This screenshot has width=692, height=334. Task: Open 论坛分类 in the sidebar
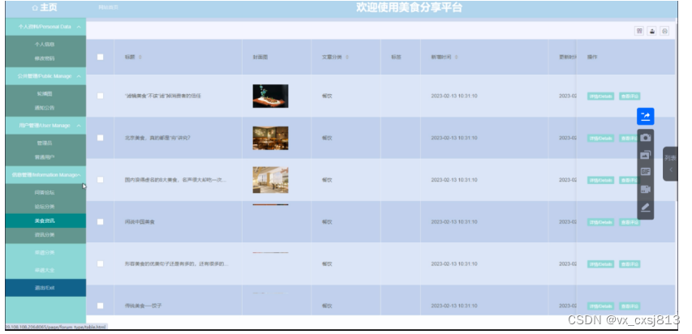[x=45, y=207]
